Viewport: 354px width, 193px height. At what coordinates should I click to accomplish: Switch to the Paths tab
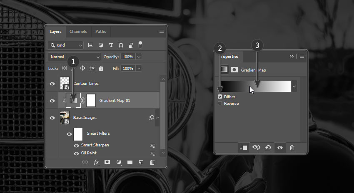(x=100, y=32)
